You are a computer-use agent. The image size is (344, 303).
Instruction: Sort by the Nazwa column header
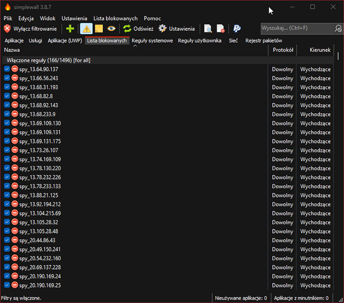(135, 50)
